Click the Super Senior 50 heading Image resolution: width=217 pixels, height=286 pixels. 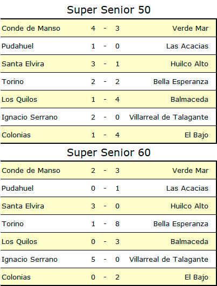click(x=109, y=10)
